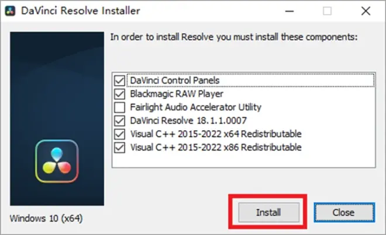Select the DaVinci Resolve 18.1.1.0007 label
386x235 pixels.
tap(188, 121)
